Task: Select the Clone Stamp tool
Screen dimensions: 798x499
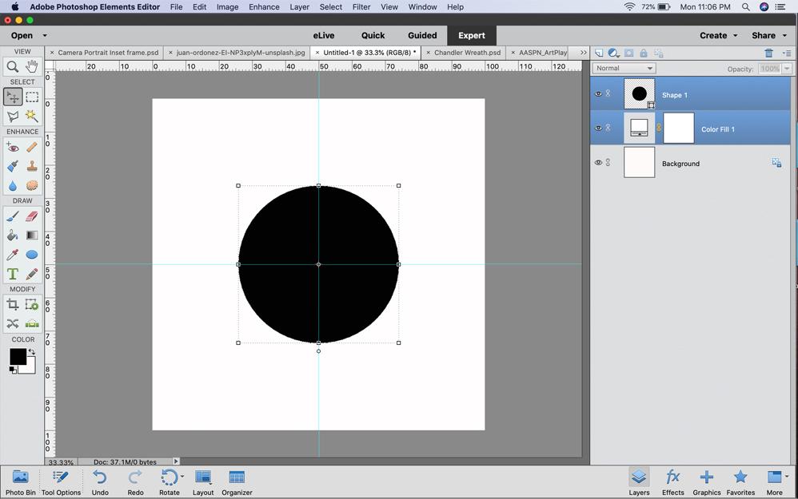Action: (32, 166)
